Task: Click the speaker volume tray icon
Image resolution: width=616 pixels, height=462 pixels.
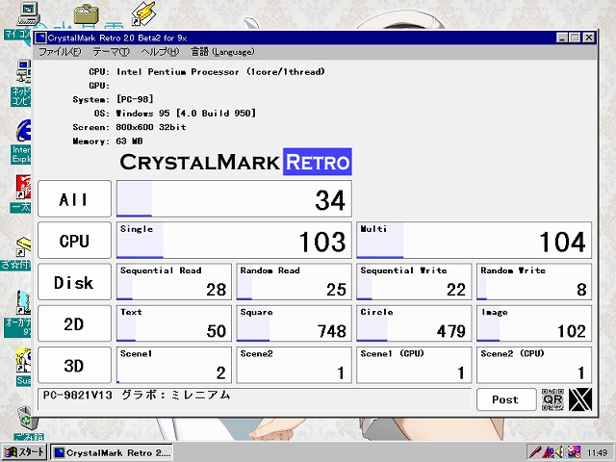Action: [x=560, y=452]
